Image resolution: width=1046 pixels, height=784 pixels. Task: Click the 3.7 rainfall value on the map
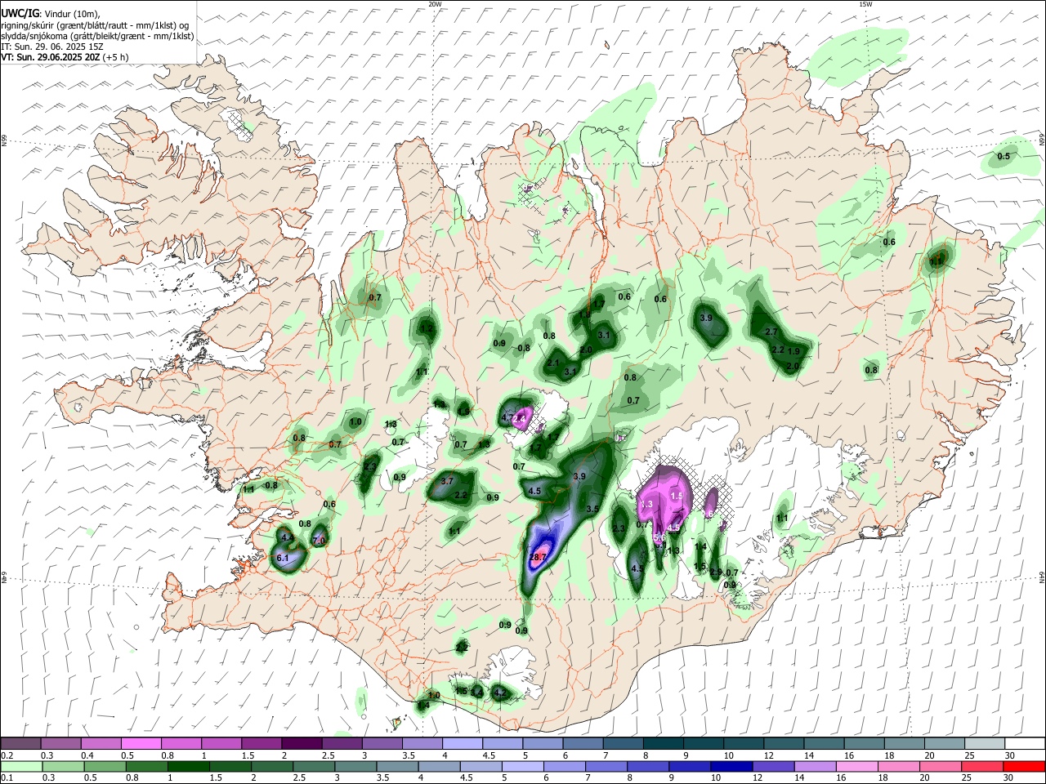[x=447, y=482]
